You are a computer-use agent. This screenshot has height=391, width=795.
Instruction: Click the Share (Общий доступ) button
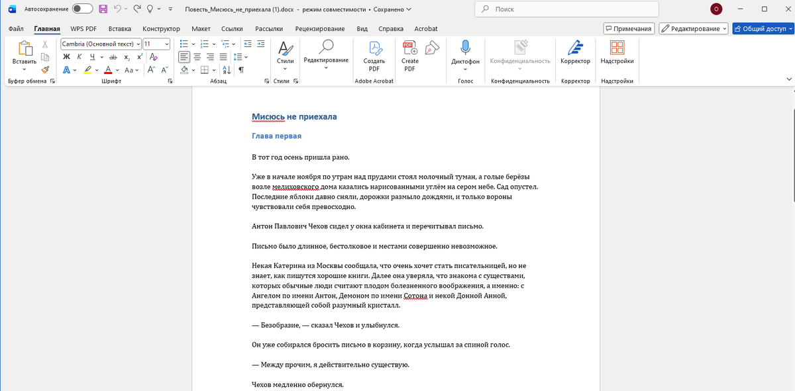pyautogui.click(x=763, y=28)
